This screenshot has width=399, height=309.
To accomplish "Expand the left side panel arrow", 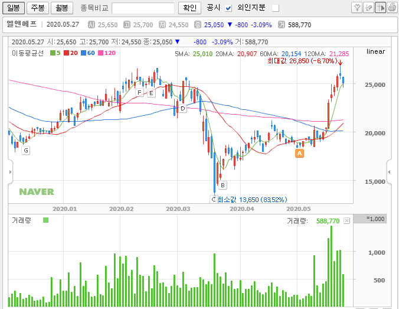I will 10,172.
